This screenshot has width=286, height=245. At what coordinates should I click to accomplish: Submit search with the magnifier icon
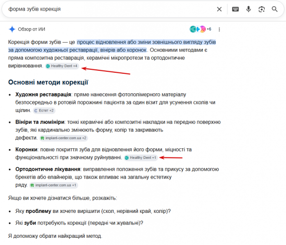[x=274, y=9]
